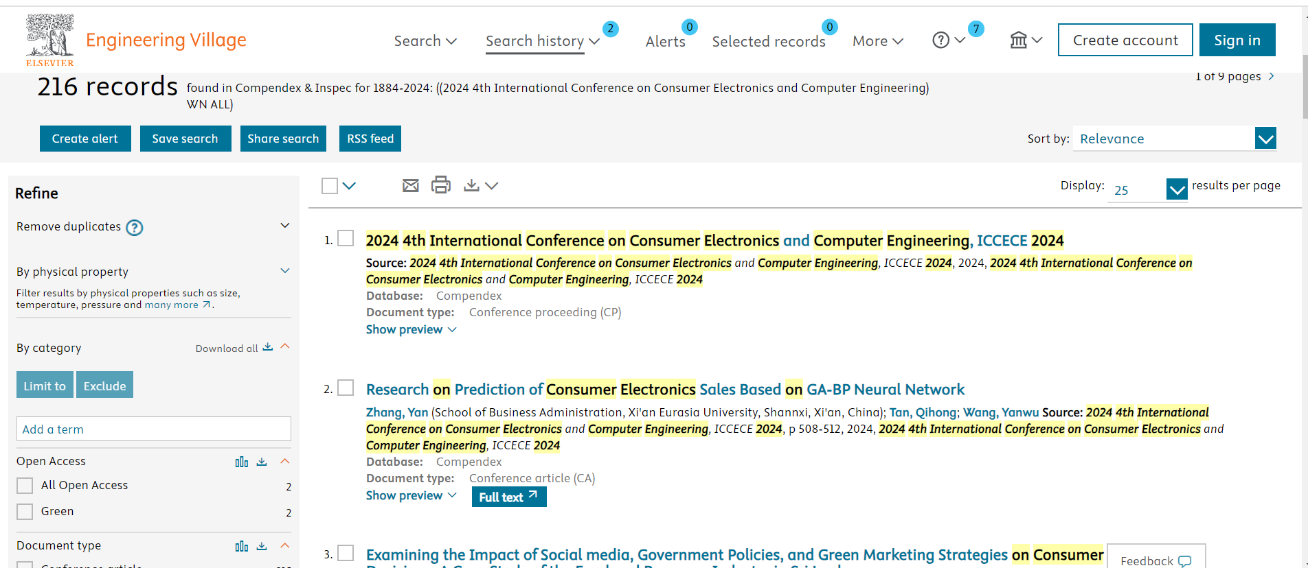The height and width of the screenshot is (568, 1308).
Task: Open the external link icon beside 'many more'
Action: tap(206, 305)
